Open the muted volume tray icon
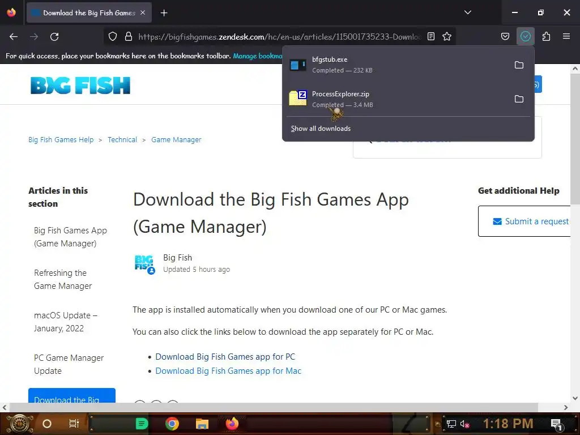580x435 pixels. [464, 424]
